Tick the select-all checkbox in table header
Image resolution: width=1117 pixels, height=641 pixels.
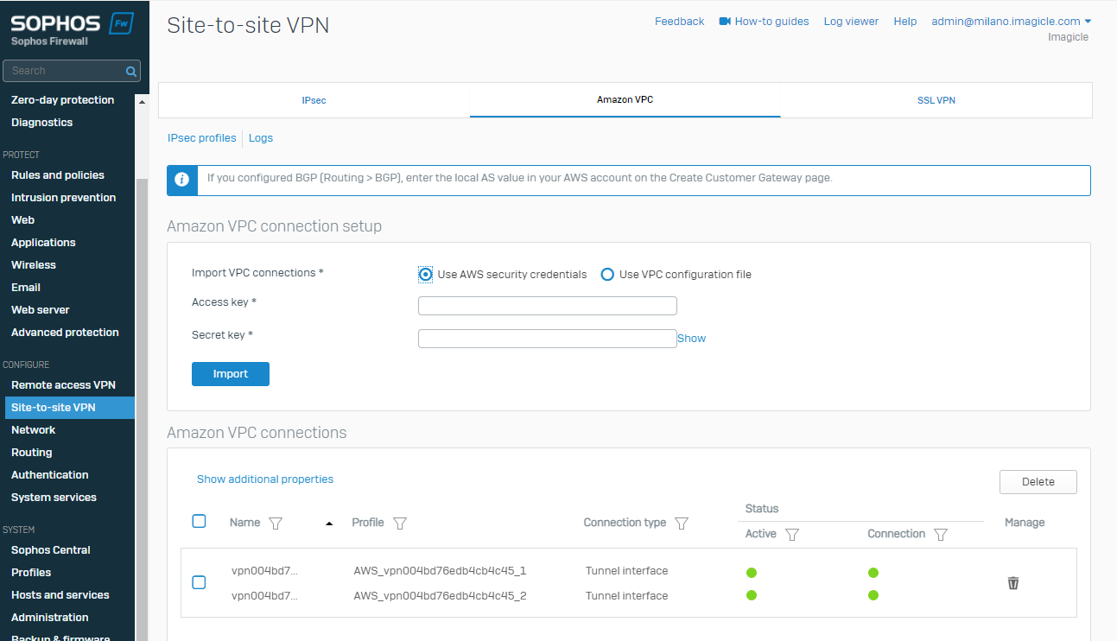pos(199,521)
